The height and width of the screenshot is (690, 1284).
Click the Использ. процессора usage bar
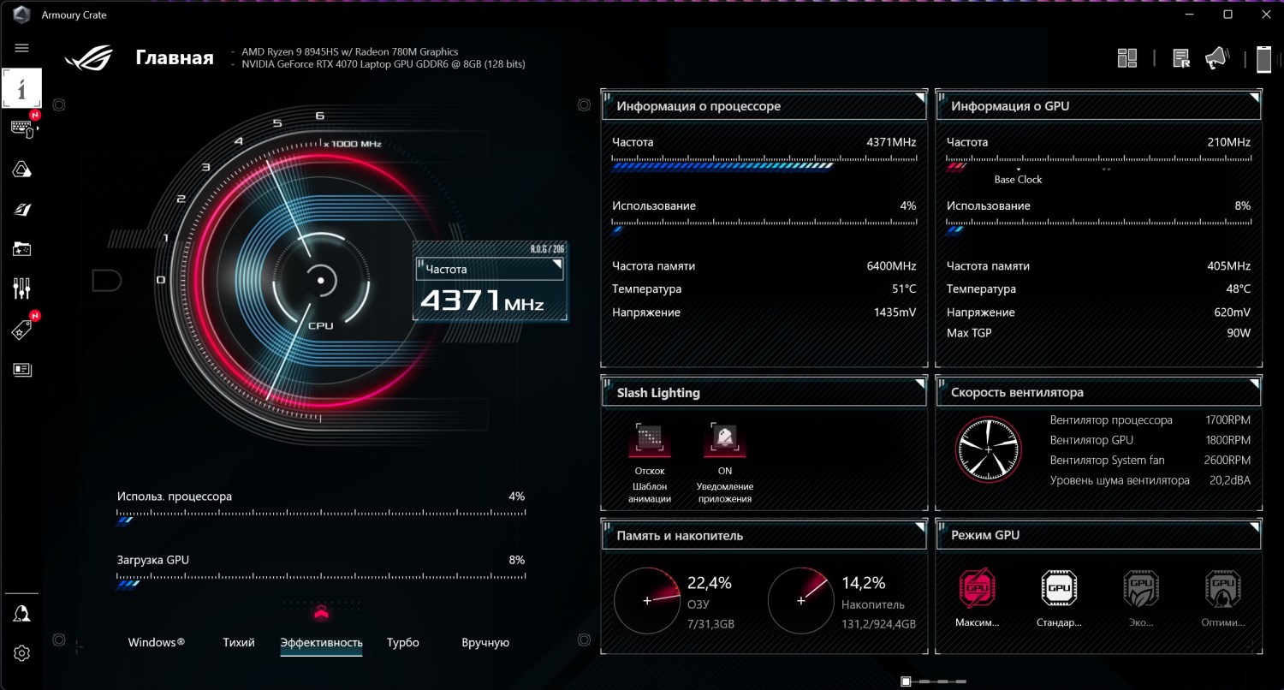321,518
